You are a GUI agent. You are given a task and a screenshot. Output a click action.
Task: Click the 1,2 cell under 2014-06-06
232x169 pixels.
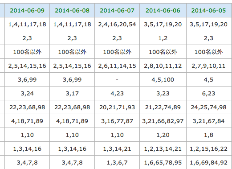163,38
